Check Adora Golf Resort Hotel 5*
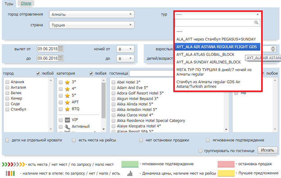This screenshot has width=281, height=178. pos(113,93)
